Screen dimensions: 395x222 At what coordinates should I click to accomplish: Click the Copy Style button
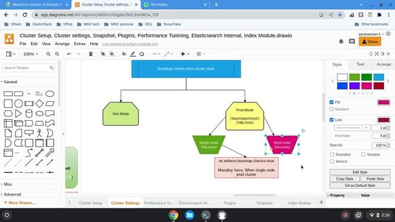[344, 179]
